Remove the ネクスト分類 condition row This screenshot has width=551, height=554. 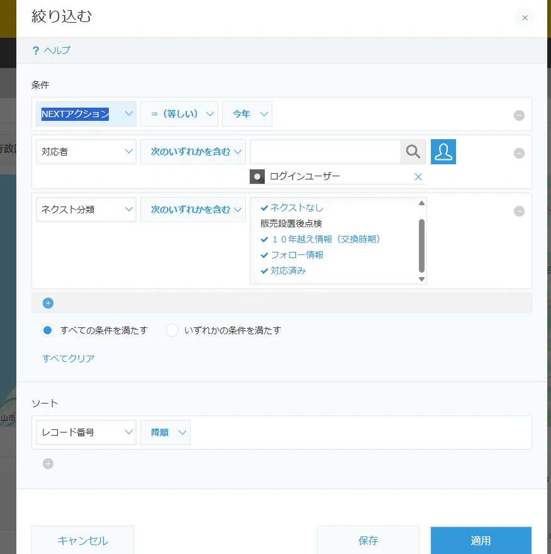(519, 211)
